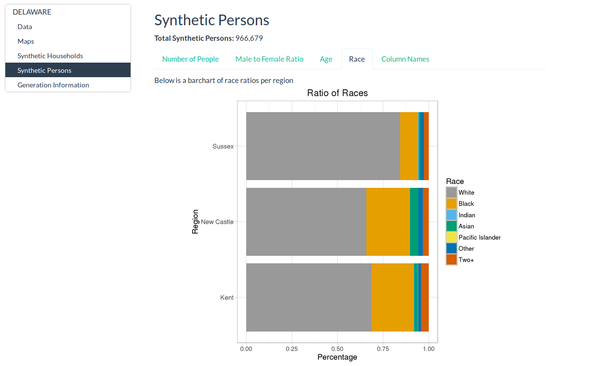This screenshot has height=366, width=594.
Task: Open the Data sidebar item
Action: click(x=25, y=27)
